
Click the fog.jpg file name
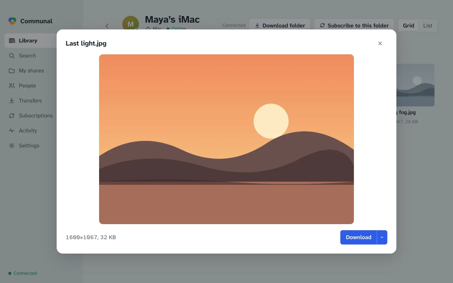(406, 112)
